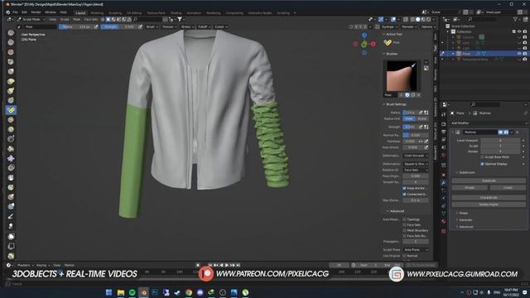Image resolution: width=530 pixels, height=298 pixels.
Task: Click the Level Viewport value field
Action: coord(500,140)
